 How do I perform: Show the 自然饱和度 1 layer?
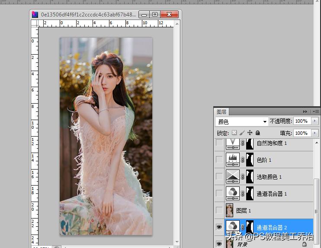(220, 143)
